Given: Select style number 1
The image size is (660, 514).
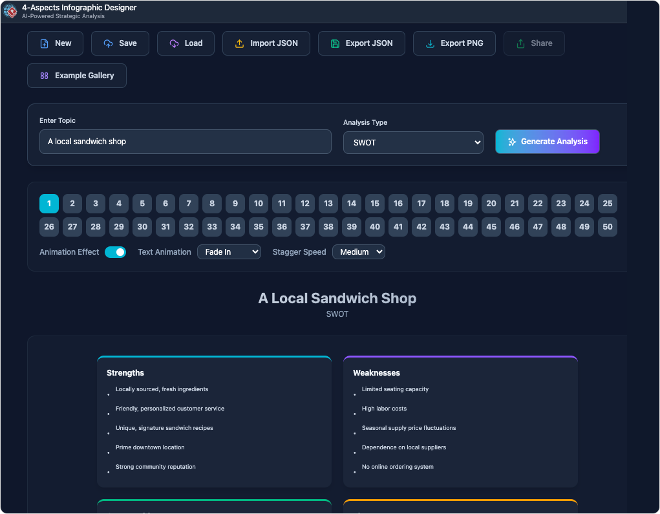Looking at the screenshot, I should (x=49, y=204).
